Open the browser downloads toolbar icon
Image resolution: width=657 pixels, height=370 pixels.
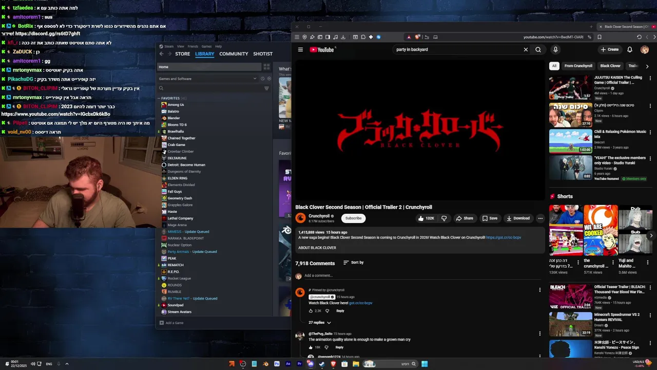(x=343, y=37)
